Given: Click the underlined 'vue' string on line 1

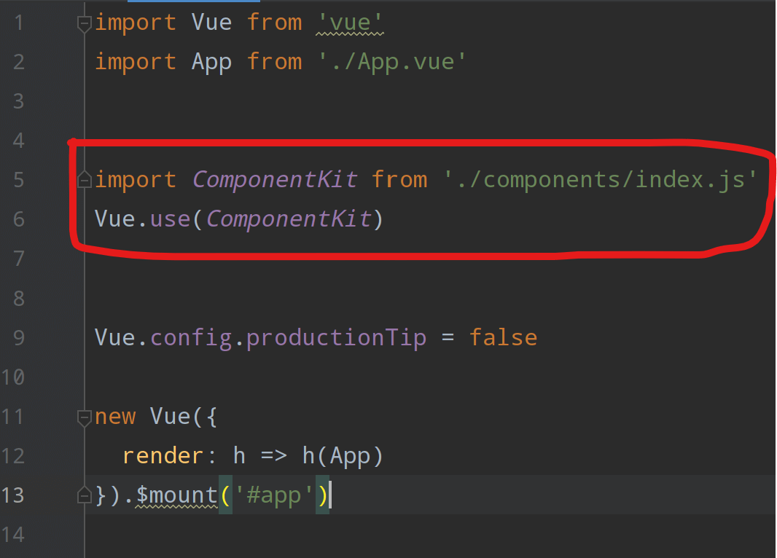Looking at the screenshot, I should [351, 23].
